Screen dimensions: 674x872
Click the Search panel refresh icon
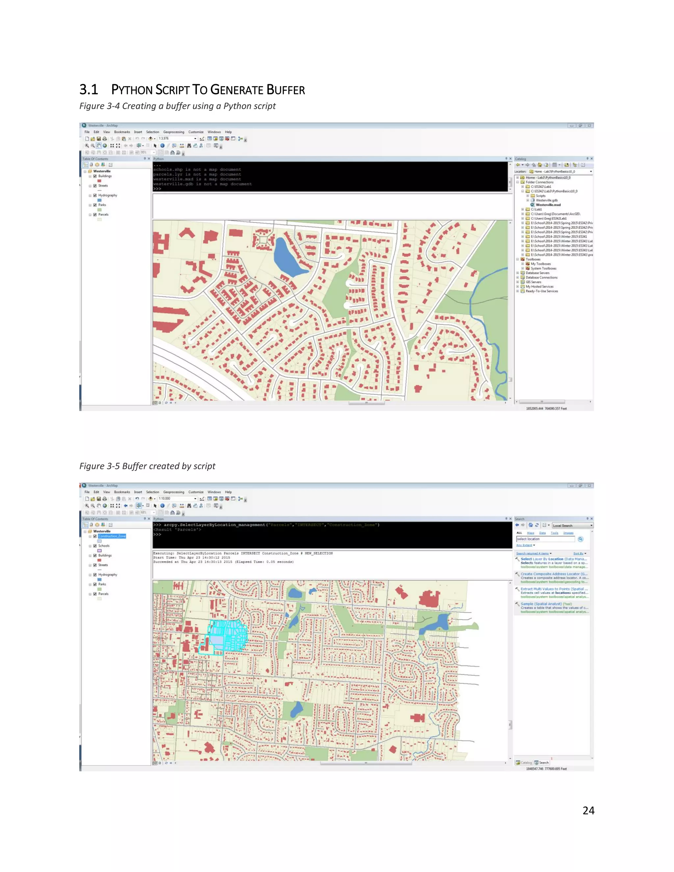point(537,525)
